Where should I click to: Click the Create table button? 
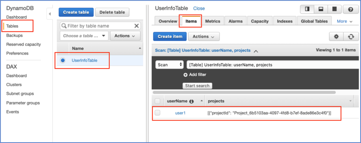[76, 12]
